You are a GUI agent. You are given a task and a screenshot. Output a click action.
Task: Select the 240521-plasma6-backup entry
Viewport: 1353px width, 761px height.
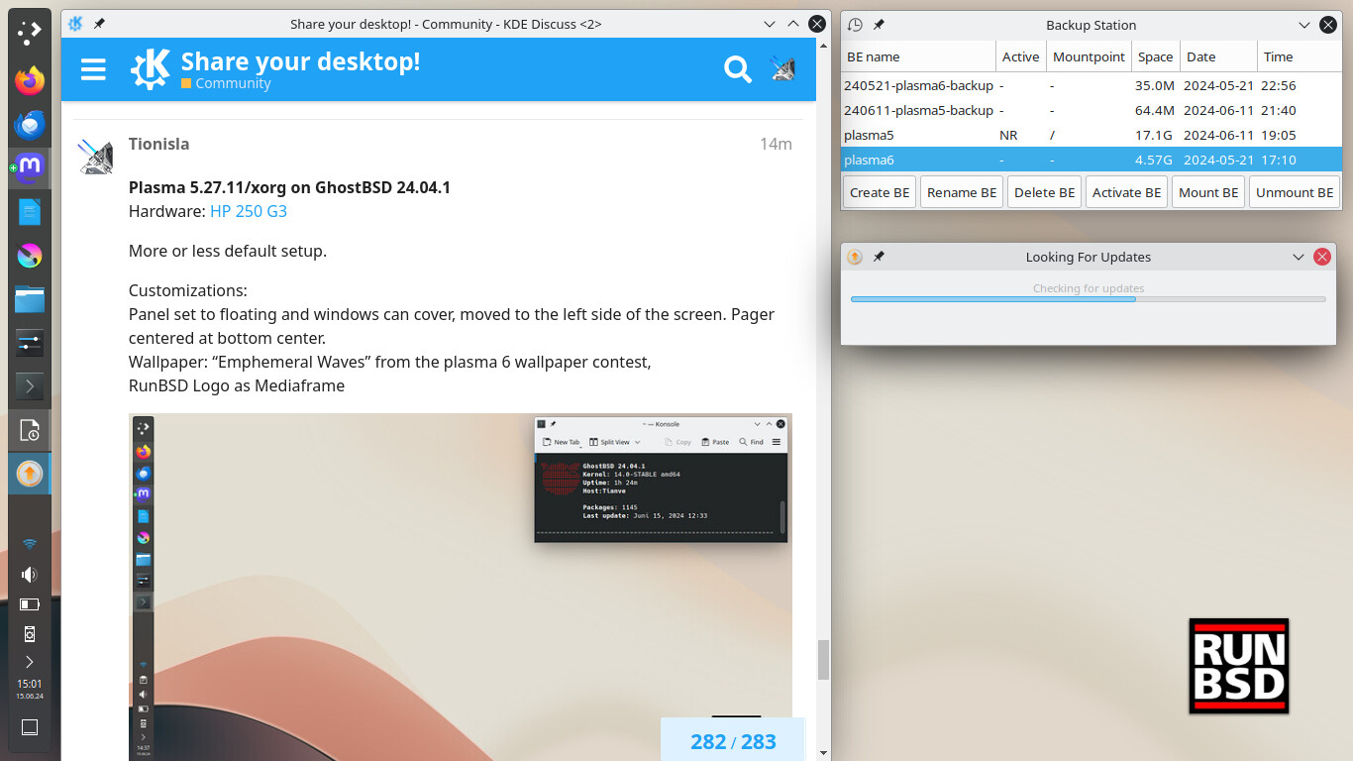pyautogui.click(x=917, y=85)
